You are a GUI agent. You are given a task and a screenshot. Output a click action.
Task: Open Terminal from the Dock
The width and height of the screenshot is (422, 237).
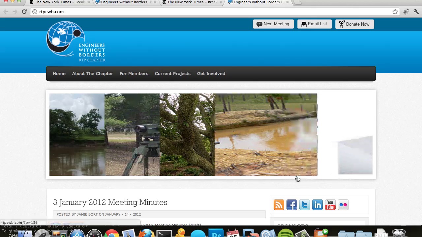point(164,233)
